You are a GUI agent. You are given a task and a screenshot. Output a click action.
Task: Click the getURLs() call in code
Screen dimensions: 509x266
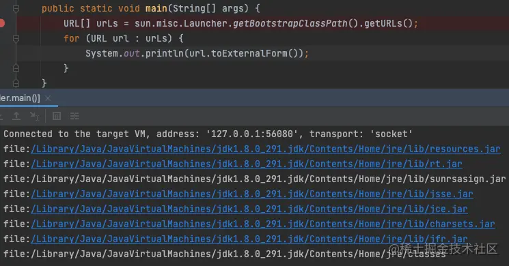pos(388,23)
